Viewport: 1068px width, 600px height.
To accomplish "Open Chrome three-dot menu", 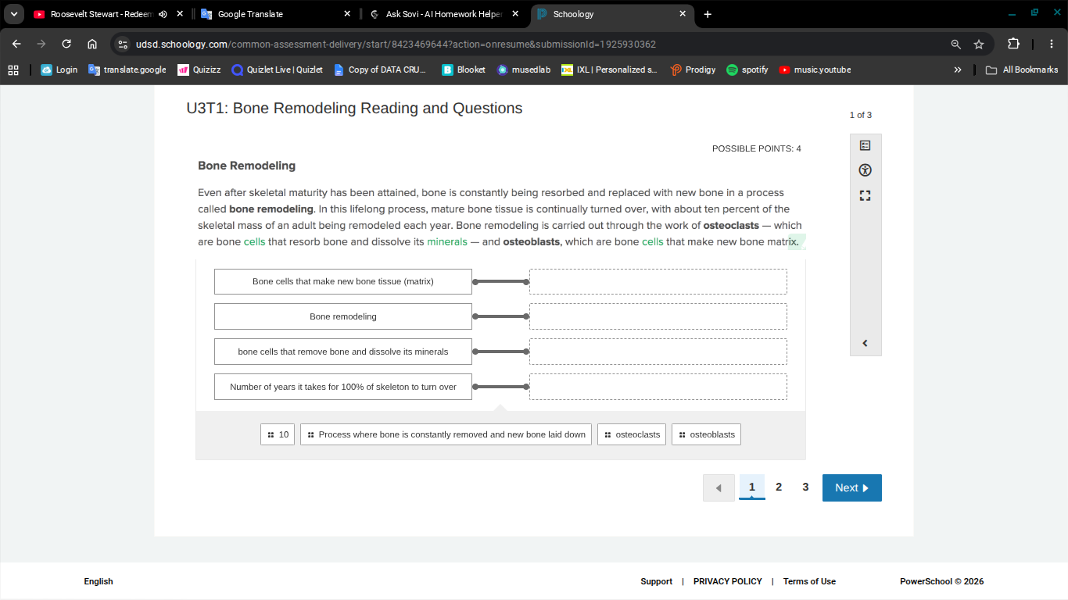I will (1052, 44).
